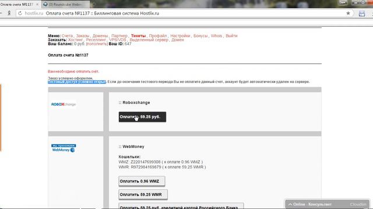Click the WebMoney logo
The height and width of the screenshot is (209, 373).
pos(64,148)
